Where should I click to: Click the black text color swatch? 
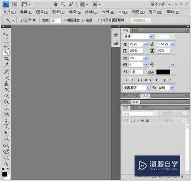point(163,72)
